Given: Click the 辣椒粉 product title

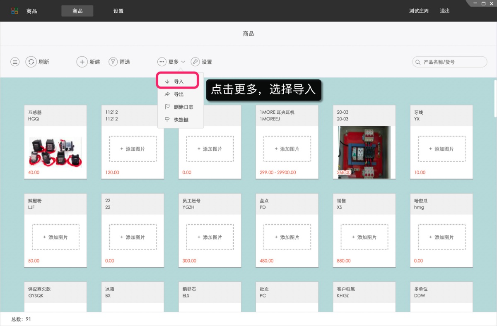Looking at the screenshot, I should pos(35,201).
